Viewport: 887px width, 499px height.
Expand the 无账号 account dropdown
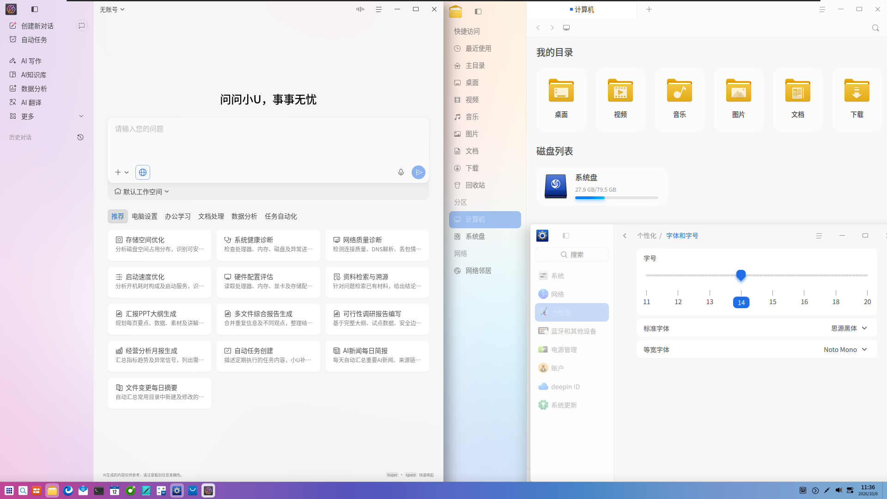tap(112, 9)
